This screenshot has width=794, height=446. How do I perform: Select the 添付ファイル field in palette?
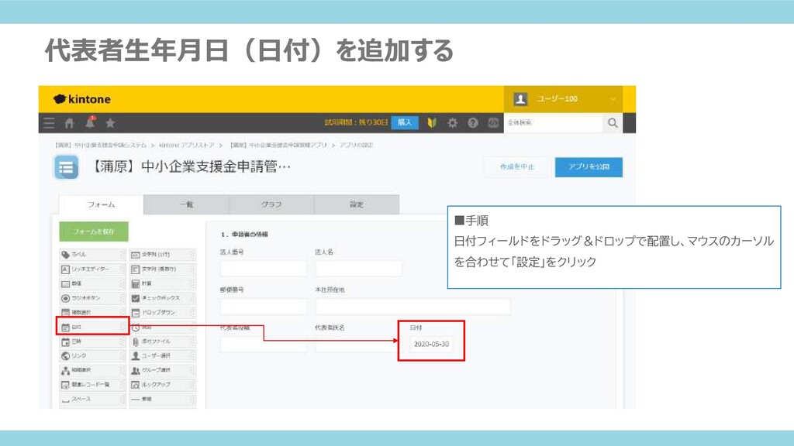coord(163,341)
